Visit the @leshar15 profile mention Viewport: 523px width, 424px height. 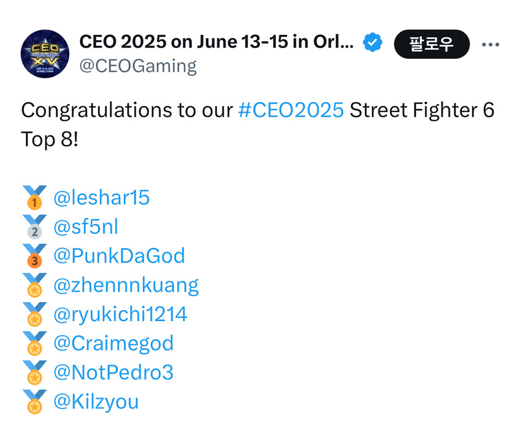pyautogui.click(x=101, y=197)
